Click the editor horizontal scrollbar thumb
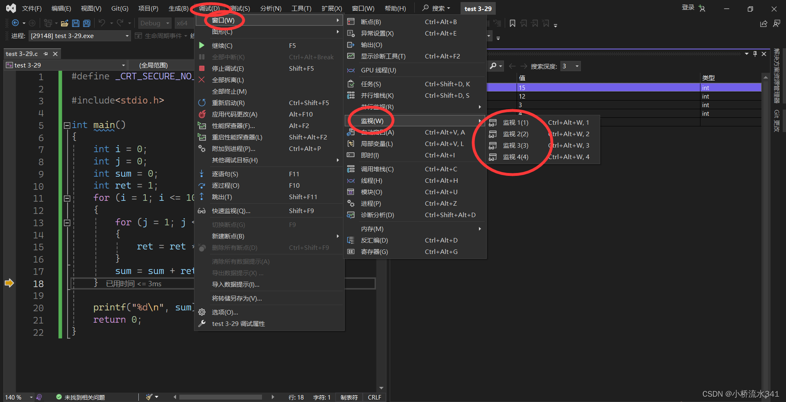Image resolution: width=786 pixels, height=402 pixels. (x=220, y=397)
